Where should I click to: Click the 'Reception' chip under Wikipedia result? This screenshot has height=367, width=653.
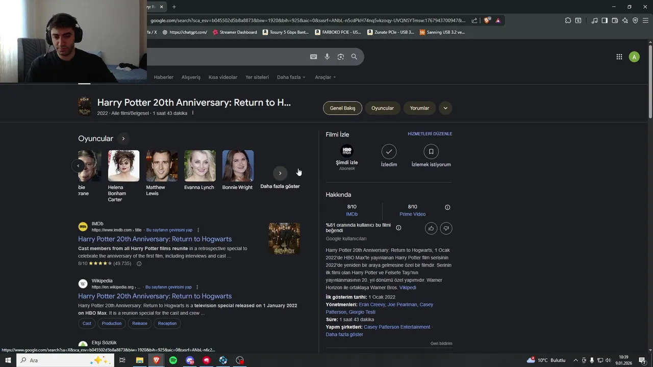click(167, 323)
